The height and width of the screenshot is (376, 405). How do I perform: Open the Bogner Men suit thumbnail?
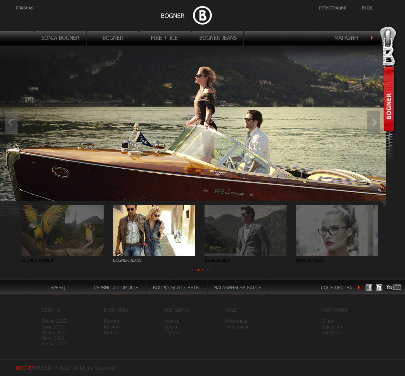(x=245, y=230)
